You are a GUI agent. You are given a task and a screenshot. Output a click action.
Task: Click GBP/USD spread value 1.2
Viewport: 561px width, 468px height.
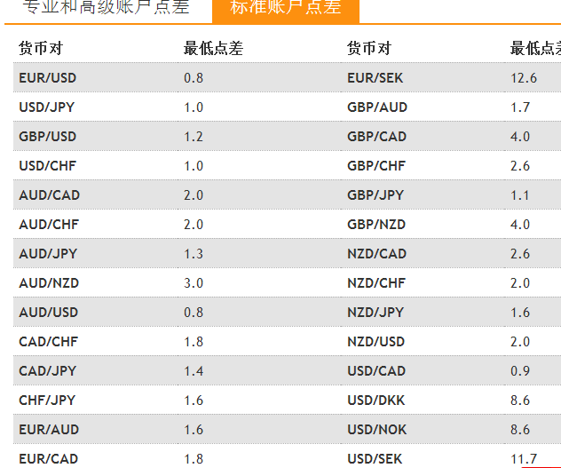[x=194, y=137]
